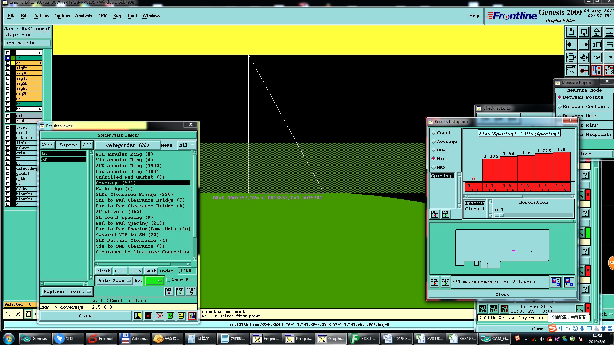Open the Foxmail taskbar item

(x=101, y=339)
